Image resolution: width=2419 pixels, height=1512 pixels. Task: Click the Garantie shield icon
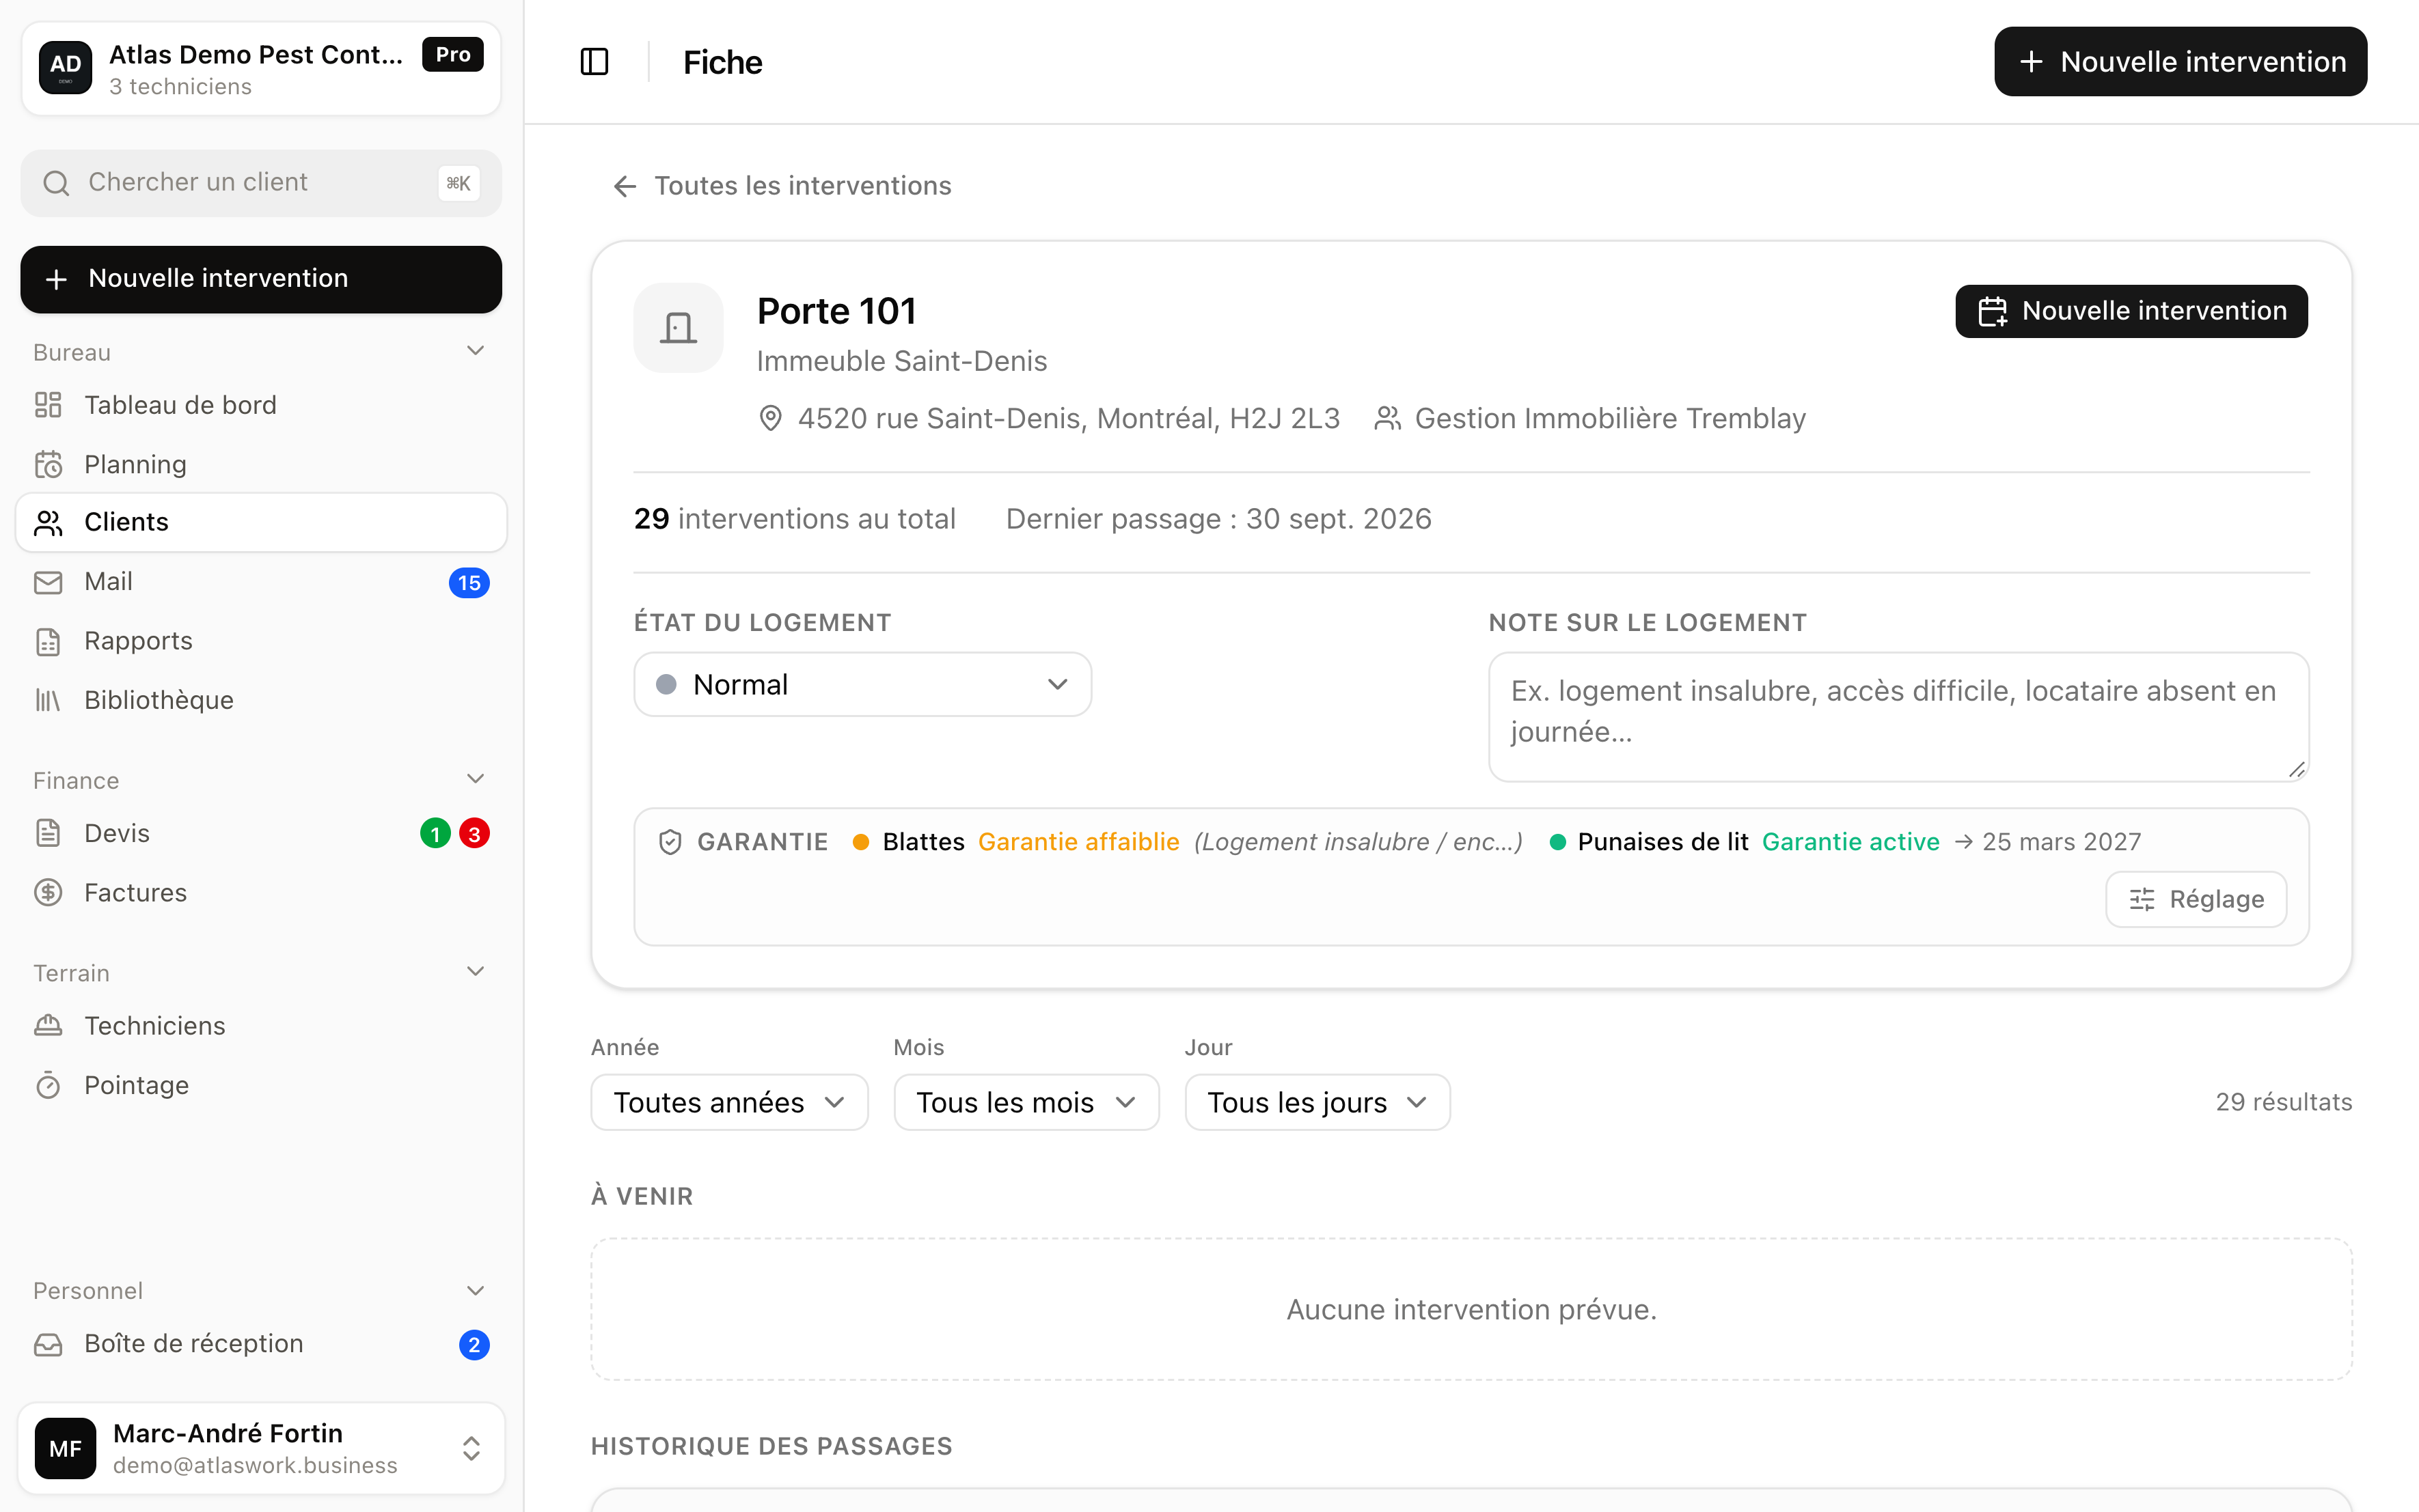(x=670, y=842)
